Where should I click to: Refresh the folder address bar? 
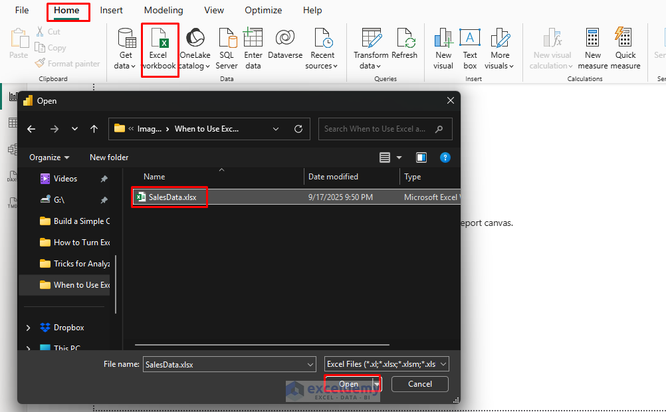click(298, 129)
